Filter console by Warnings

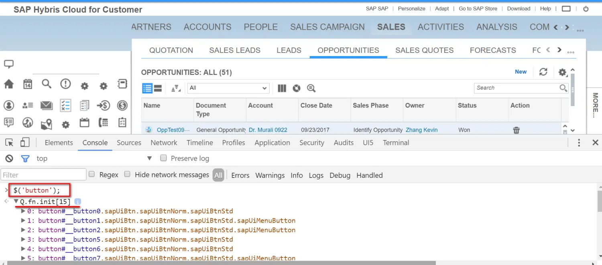270,175
